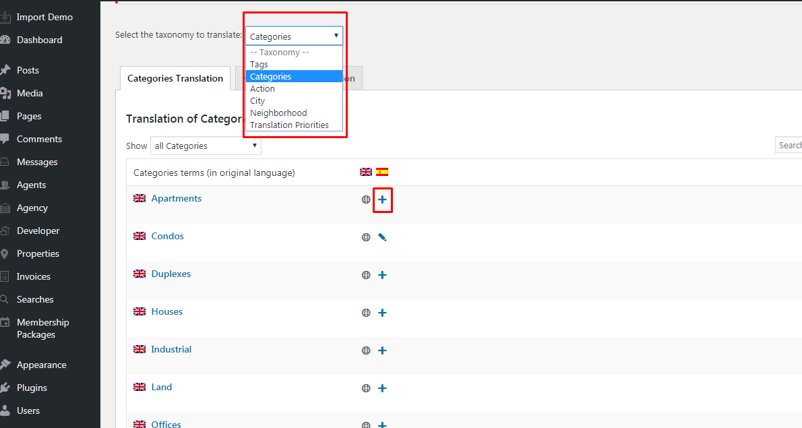
Task: Open Properties in the admin sidebar
Action: tap(38, 253)
